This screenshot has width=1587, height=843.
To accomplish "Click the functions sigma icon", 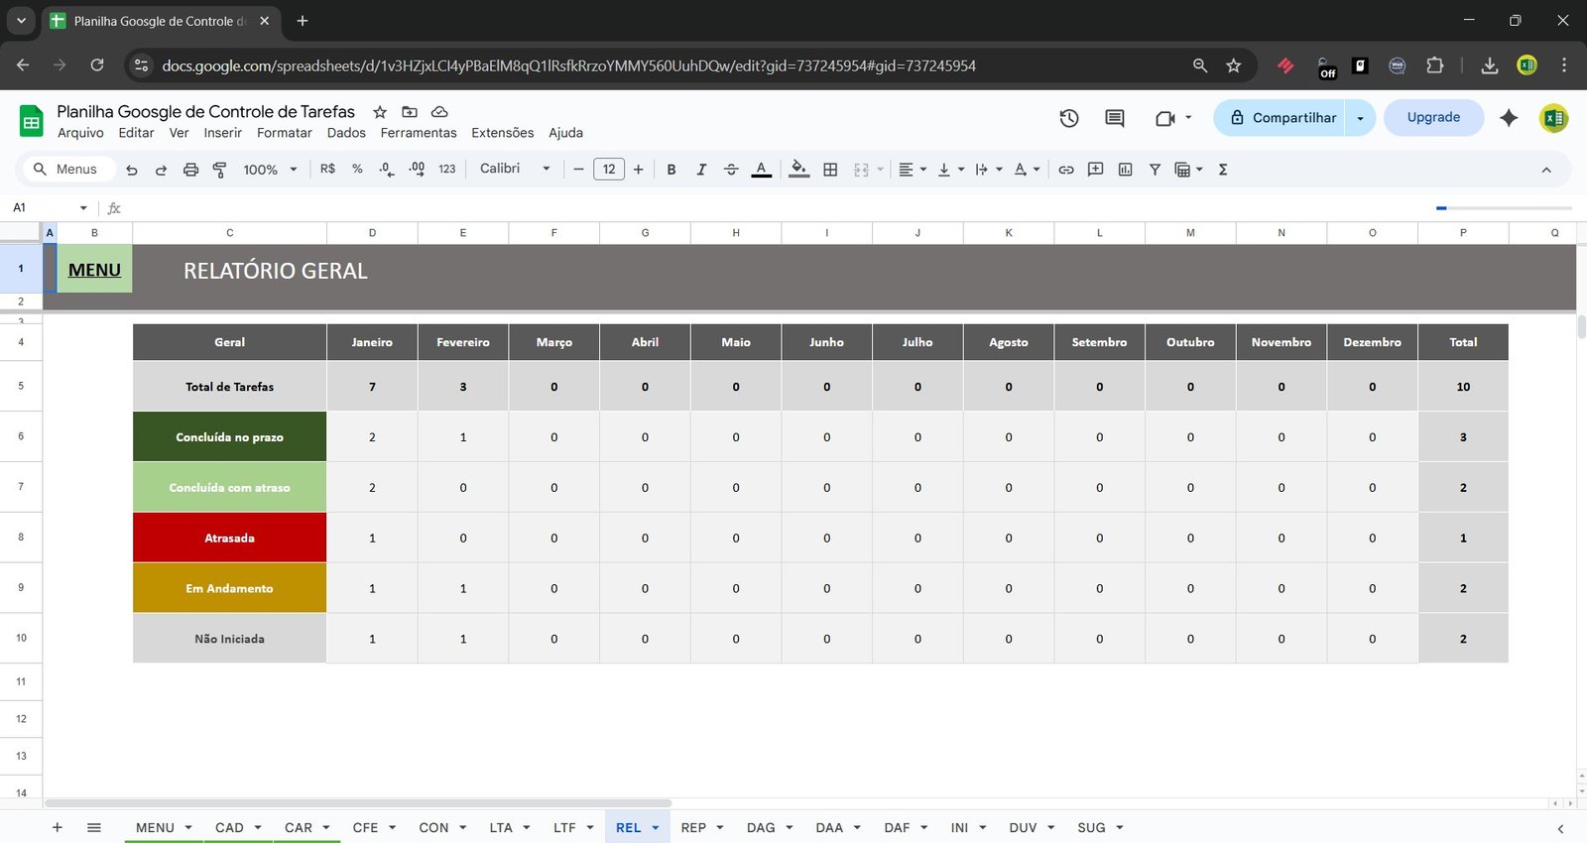I will pos(1223,170).
